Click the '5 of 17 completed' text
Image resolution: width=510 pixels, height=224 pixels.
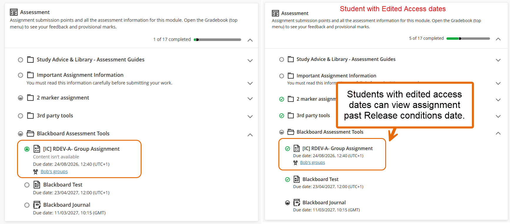pos(426,38)
